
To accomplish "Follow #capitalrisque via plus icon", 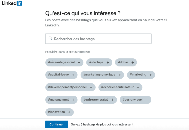I will click(x=73, y=75).
